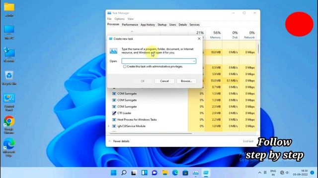Click the Host Process for Windows Tasks icon

click(114, 120)
